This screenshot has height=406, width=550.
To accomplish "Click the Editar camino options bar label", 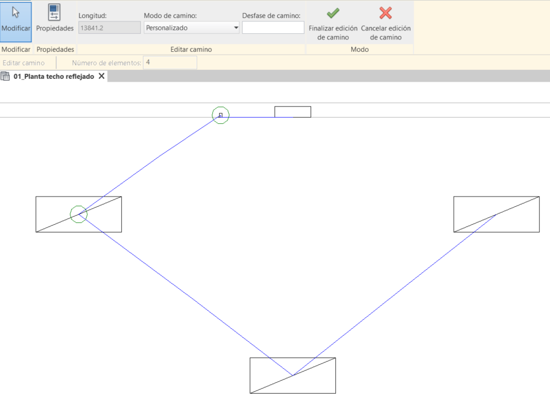I will pyautogui.click(x=24, y=63).
